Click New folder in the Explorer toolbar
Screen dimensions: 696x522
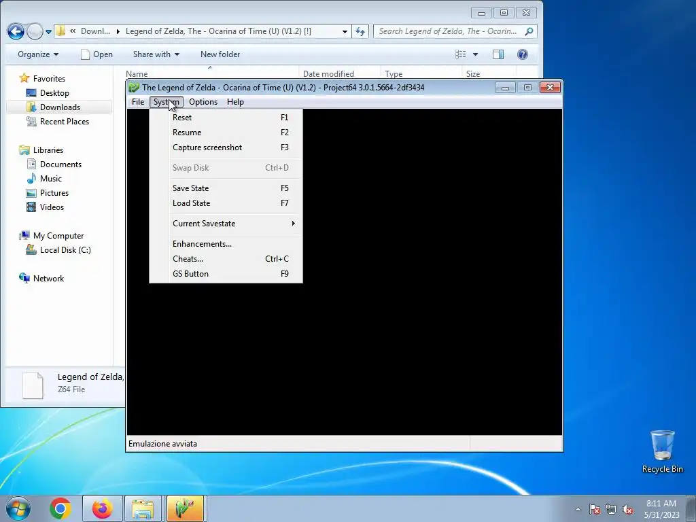click(220, 54)
